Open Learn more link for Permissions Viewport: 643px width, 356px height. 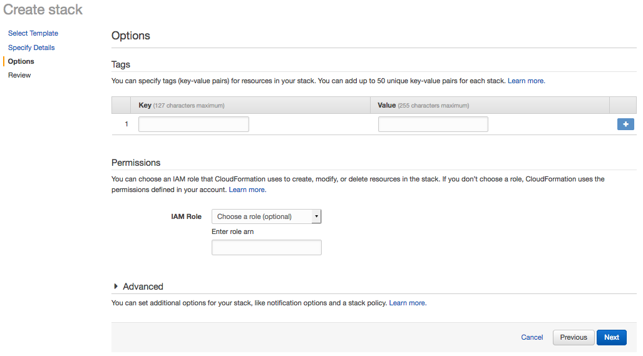247,190
